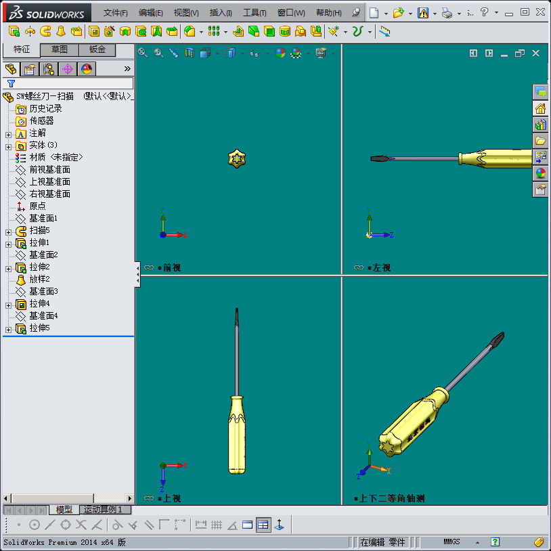Screen dimensions: 551x551
Task: Toggle link views in top view pane
Action: point(149,498)
